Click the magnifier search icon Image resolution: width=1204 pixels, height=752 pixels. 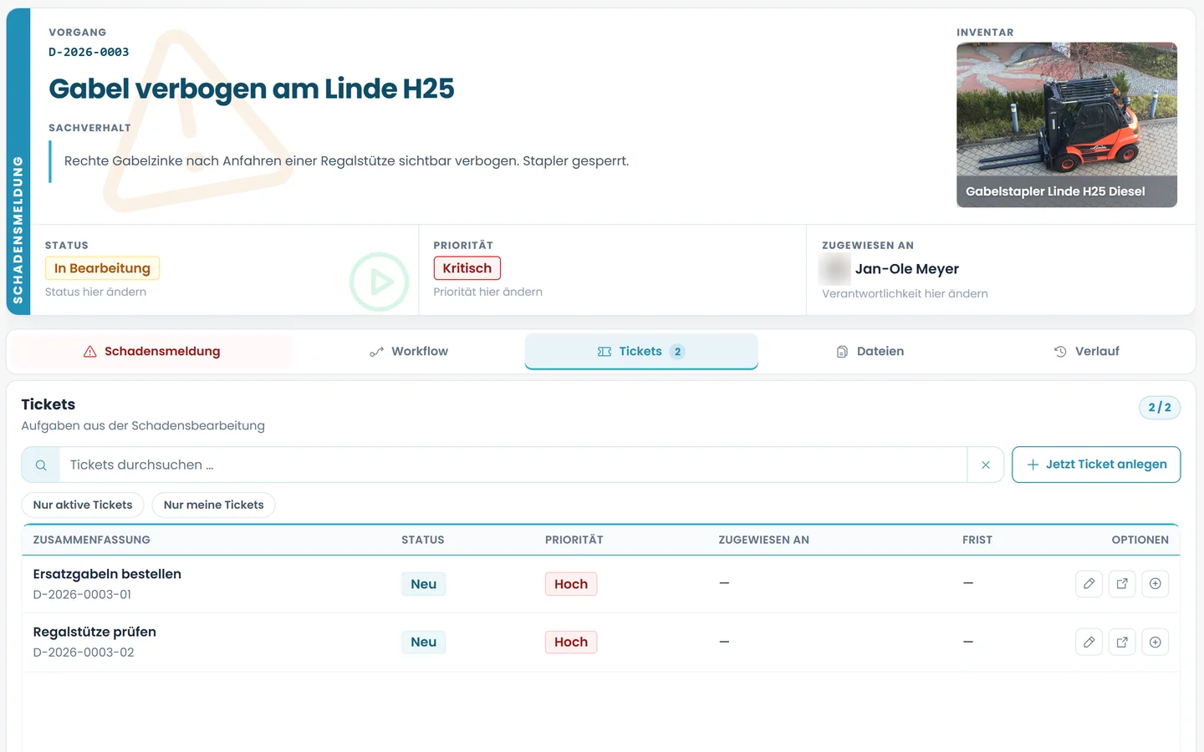41,465
